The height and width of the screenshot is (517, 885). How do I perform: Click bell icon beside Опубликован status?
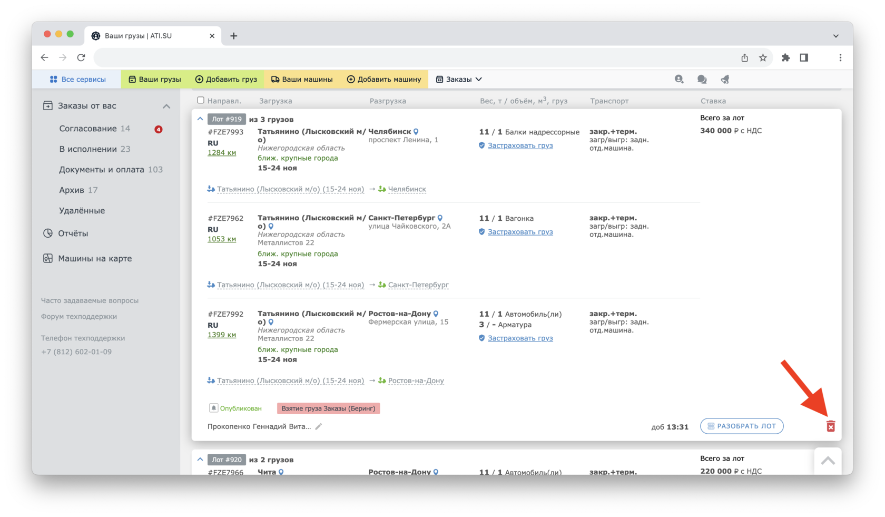[213, 408]
